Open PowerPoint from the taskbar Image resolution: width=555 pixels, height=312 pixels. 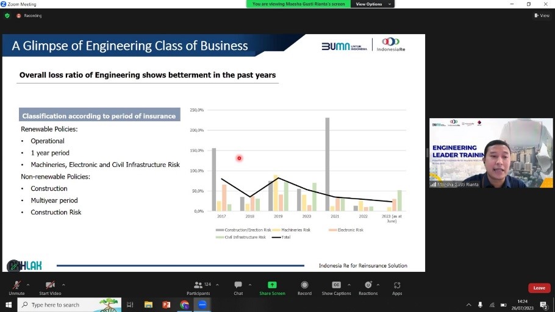pyautogui.click(x=167, y=305)
